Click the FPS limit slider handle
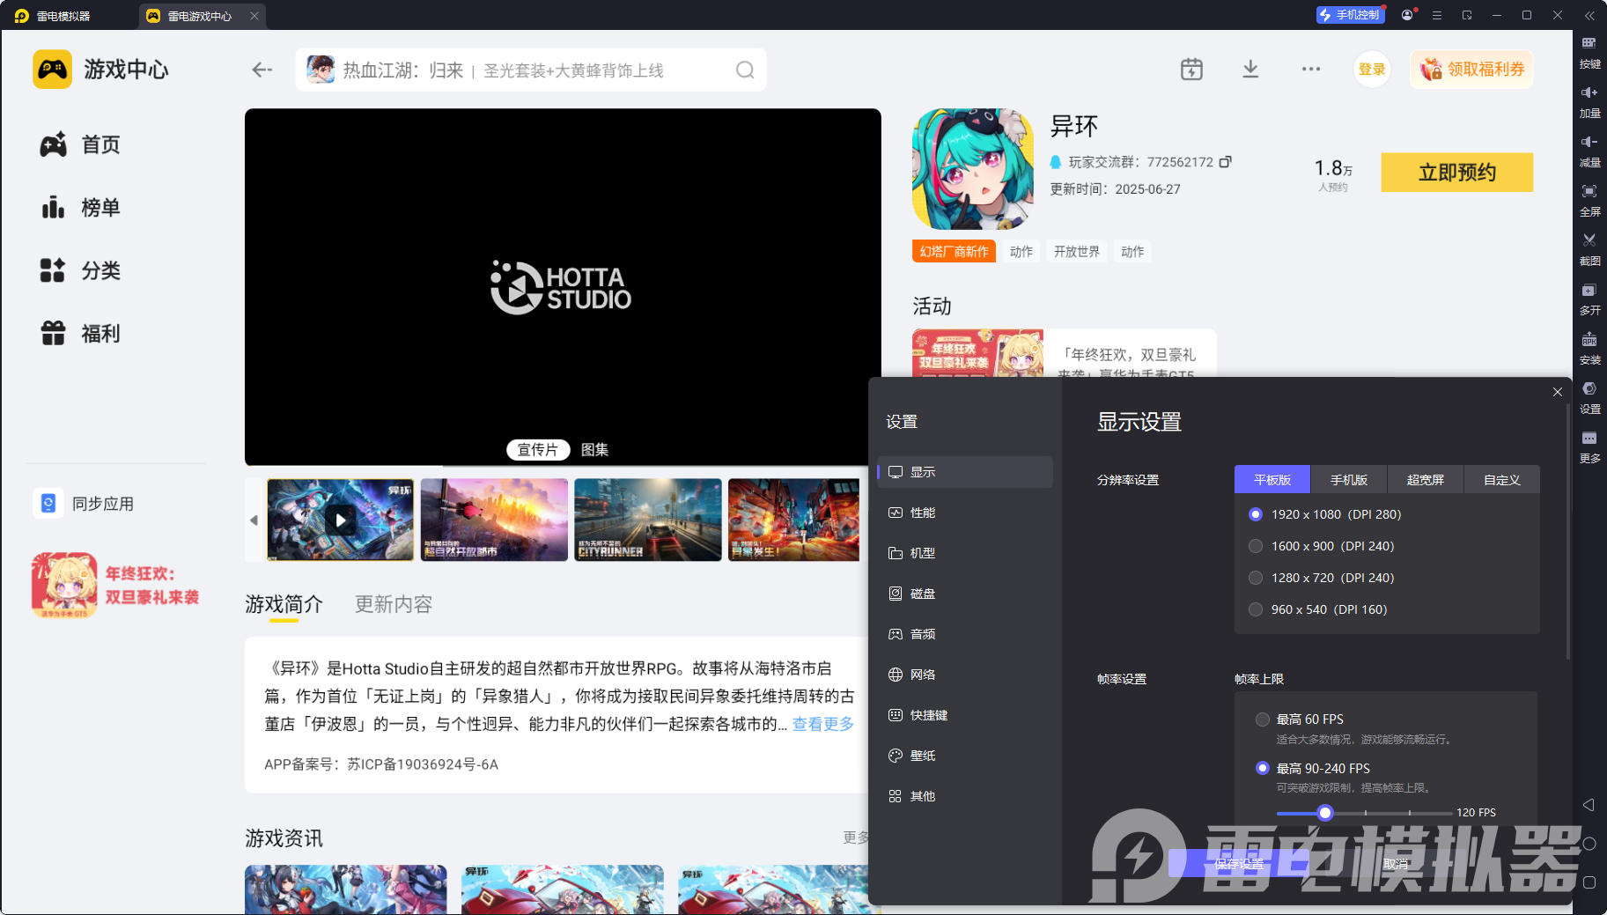1607x915 pixels. pyautogui.click(x=1325, y=813)
